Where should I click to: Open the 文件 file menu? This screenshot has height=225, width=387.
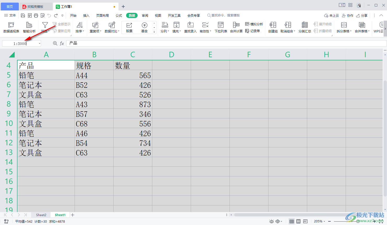tap(10, 15)
